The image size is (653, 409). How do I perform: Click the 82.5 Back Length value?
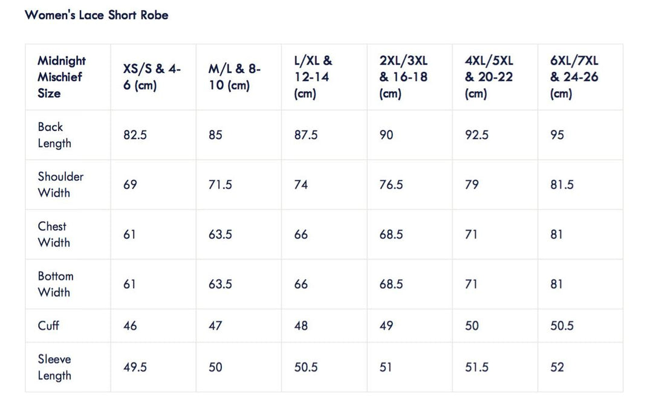(x=135, y=135)
